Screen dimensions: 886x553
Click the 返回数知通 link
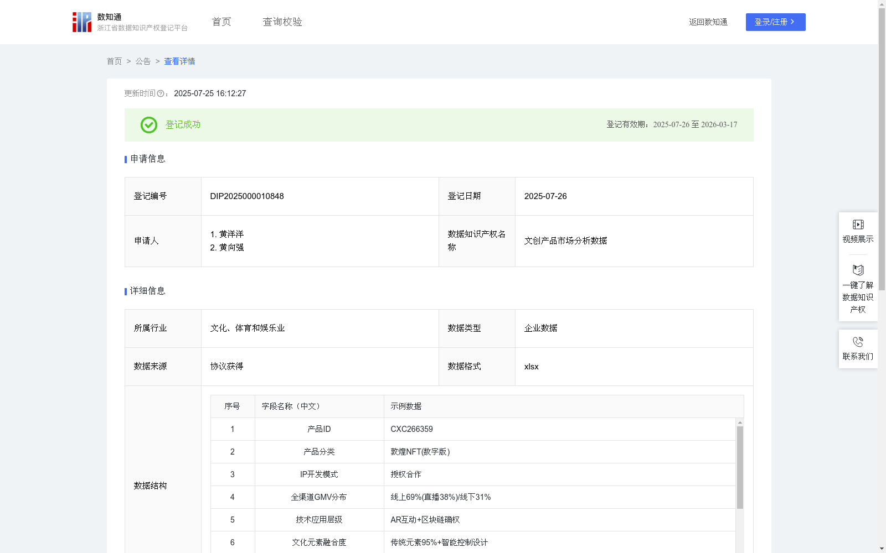click(x=708, y=22)
